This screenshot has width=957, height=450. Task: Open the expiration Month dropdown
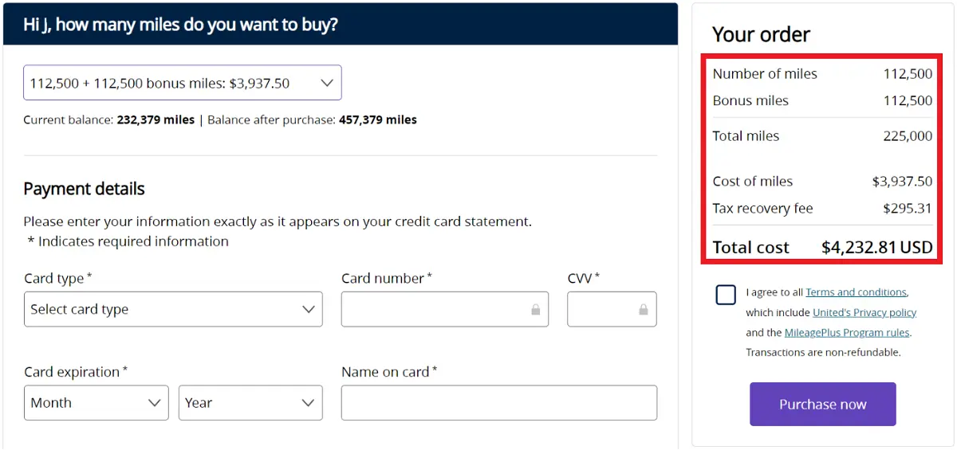96,403
